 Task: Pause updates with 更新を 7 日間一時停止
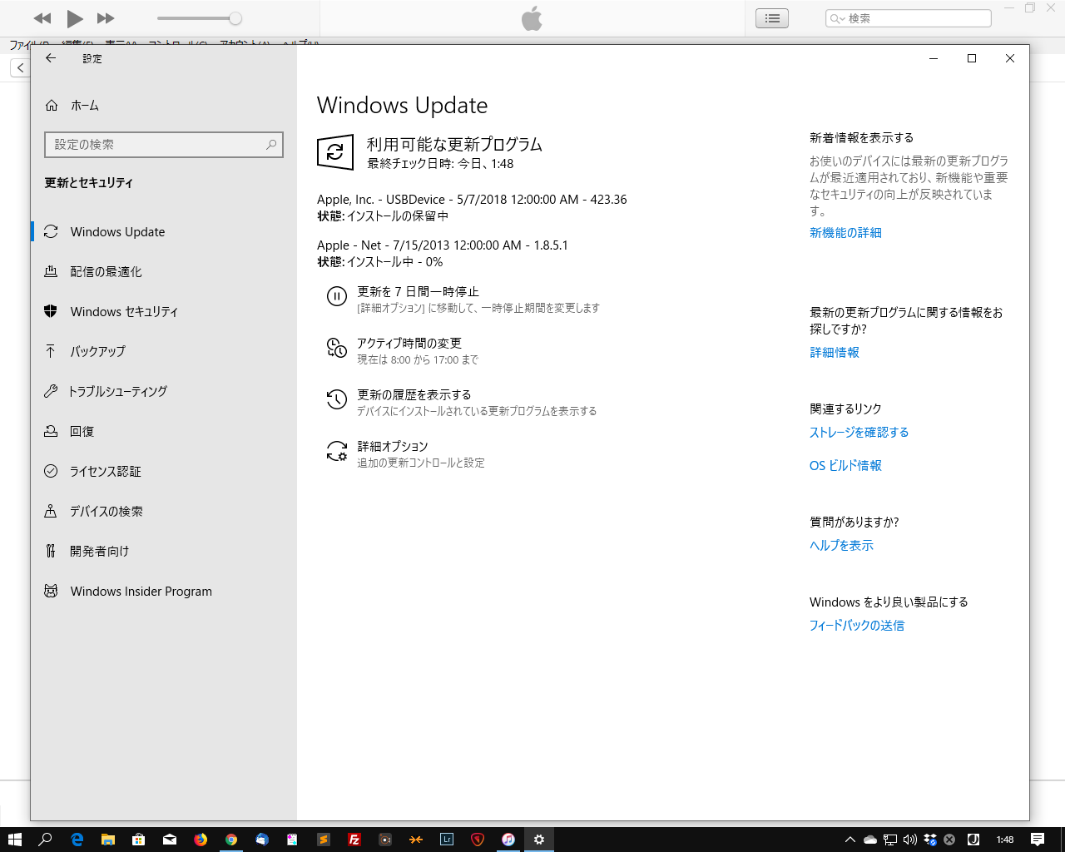463,300
